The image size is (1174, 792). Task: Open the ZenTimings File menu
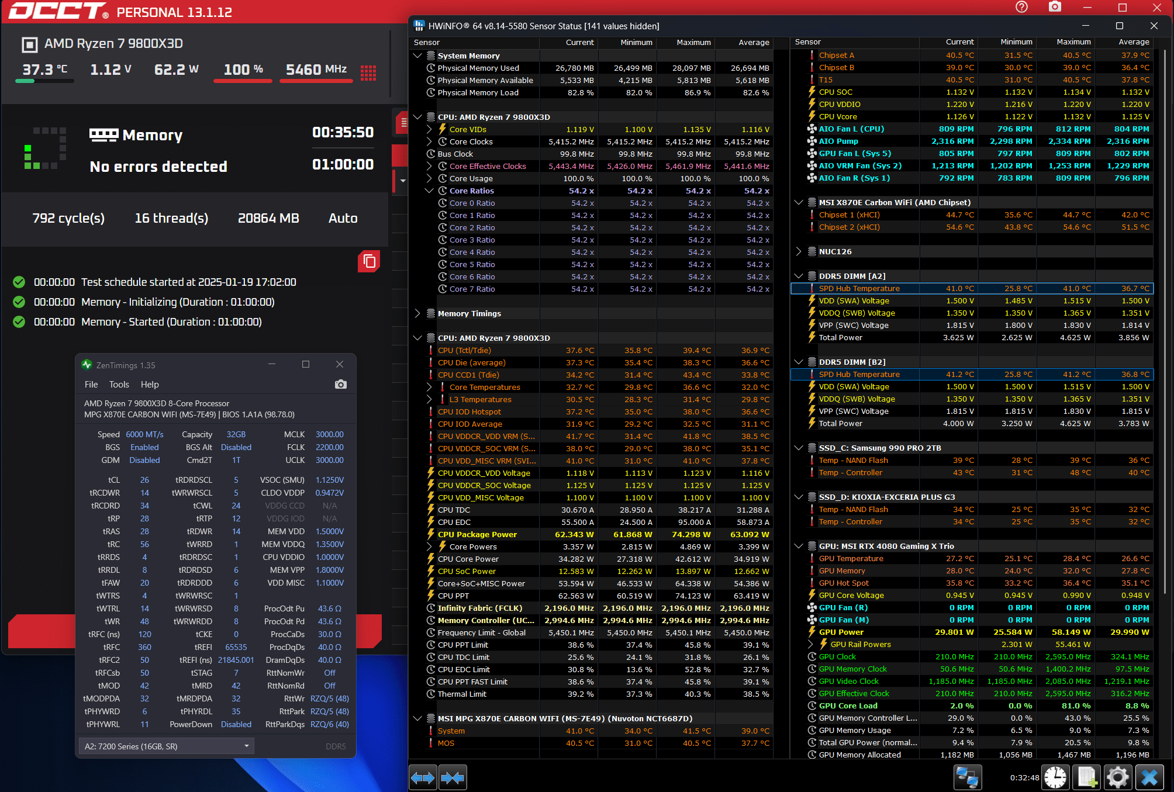point(91,384)
